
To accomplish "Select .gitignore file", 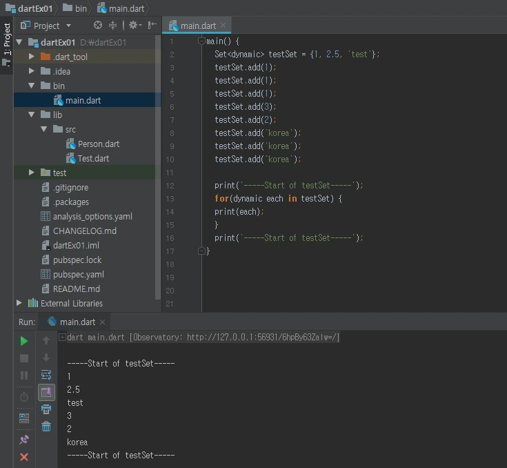I will pos(65,187).
